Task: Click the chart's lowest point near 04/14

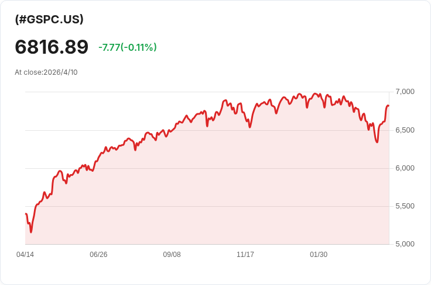Action: (x=31, y=232)
